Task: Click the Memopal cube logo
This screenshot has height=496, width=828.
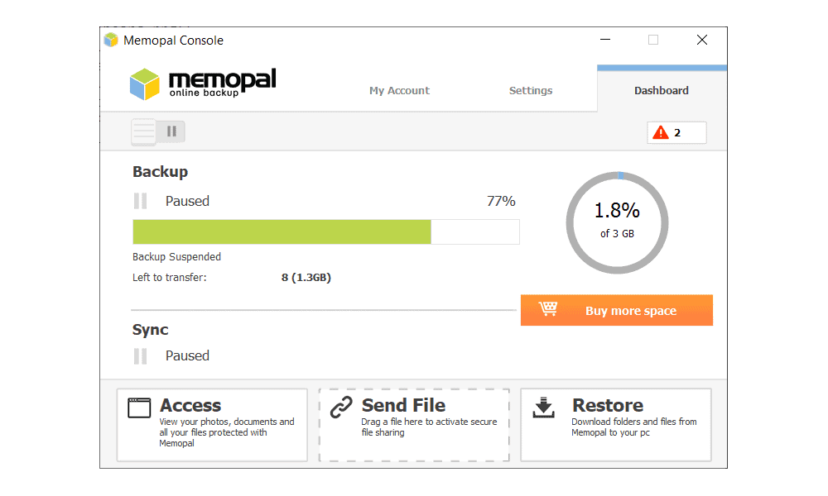Action: pyautogui.click(x=145, y=83)
